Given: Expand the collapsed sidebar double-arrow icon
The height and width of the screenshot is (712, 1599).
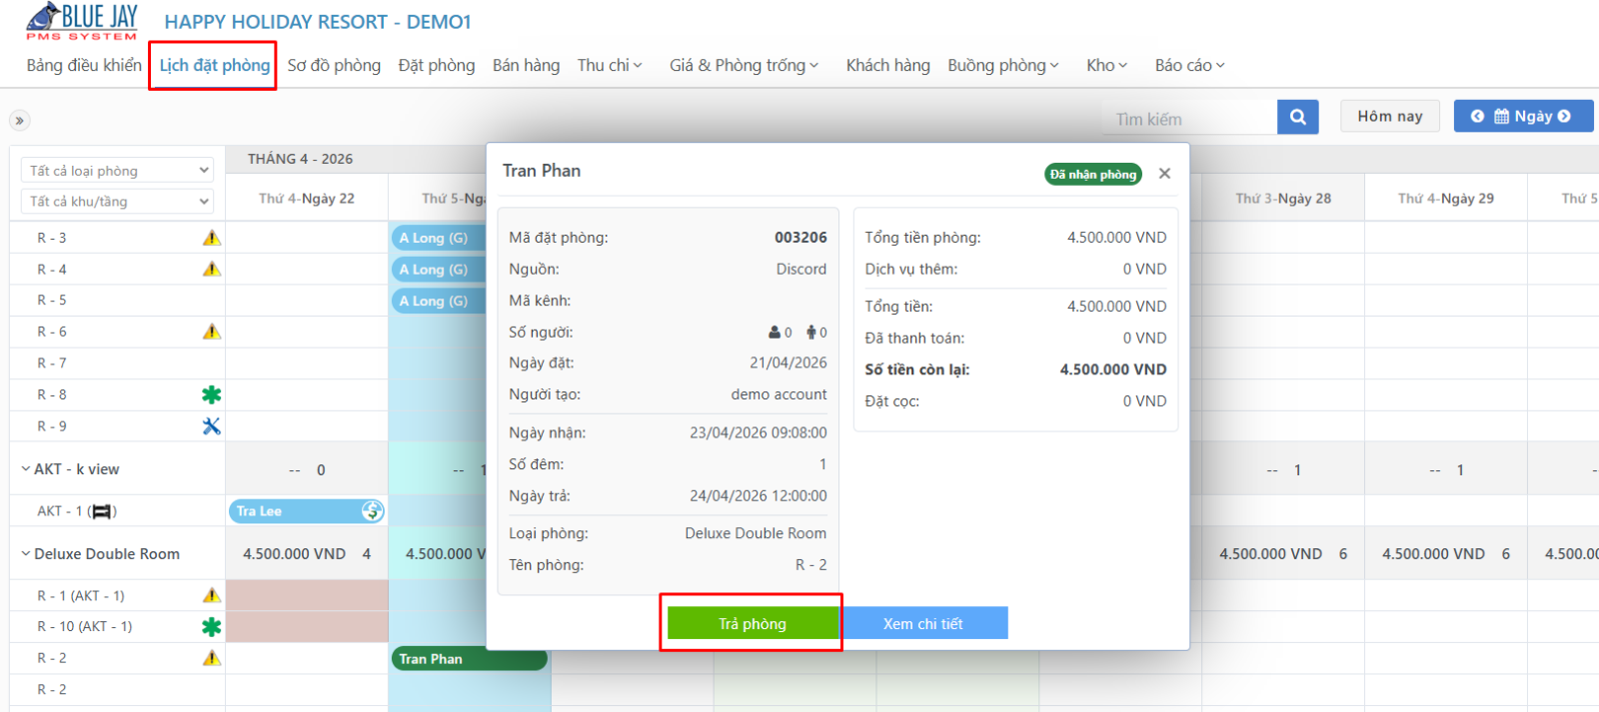Looking at the screenshot, I should coord(19,121).
